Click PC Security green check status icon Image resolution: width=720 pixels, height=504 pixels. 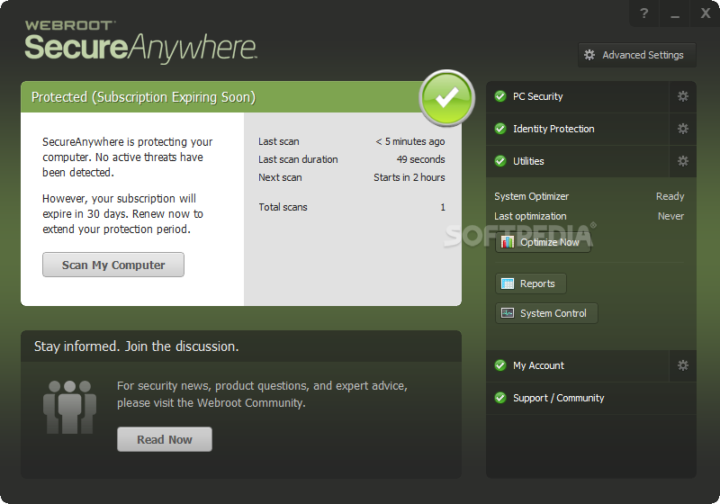500,96
